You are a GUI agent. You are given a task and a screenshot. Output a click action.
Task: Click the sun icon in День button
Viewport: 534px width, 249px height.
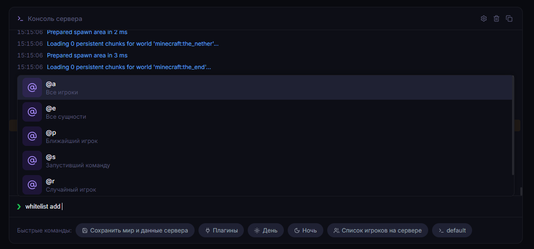[257, 231]
